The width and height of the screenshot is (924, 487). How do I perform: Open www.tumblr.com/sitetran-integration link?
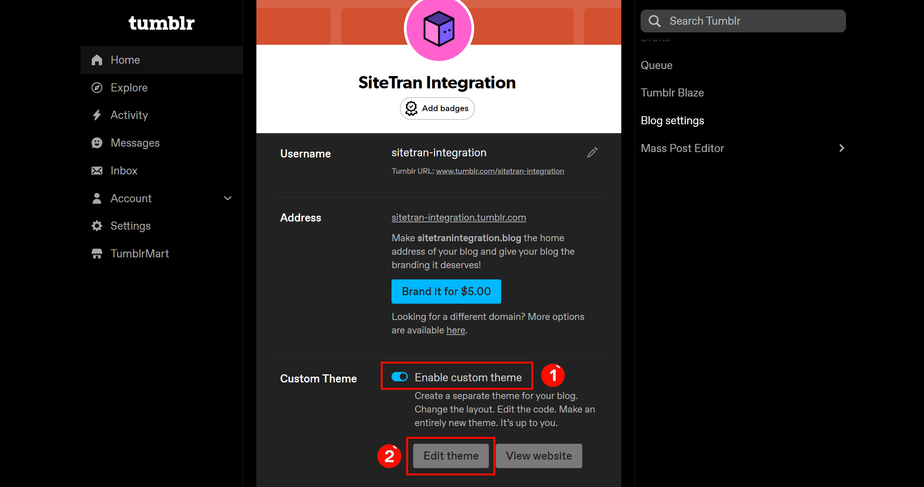(x=500, y=171)
